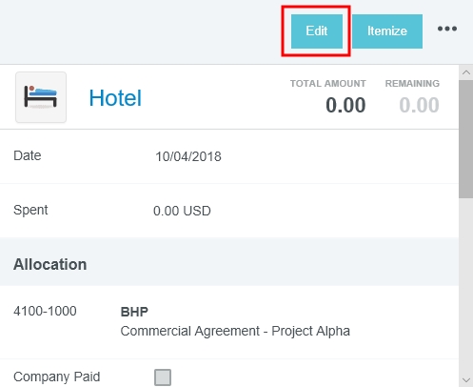This screenshot has width=473, height=387.
Task: Click the Edit button
Action: click(x=317, y=31)
